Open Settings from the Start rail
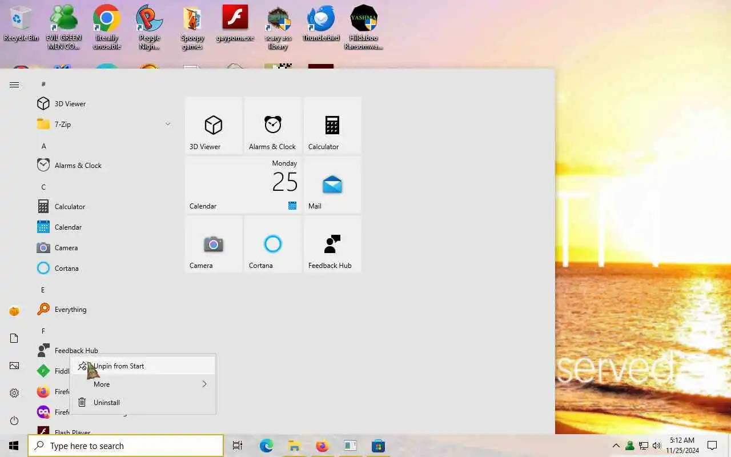This screenshot has width=731, height=457. pyautogui.click(x=14, y=393)
